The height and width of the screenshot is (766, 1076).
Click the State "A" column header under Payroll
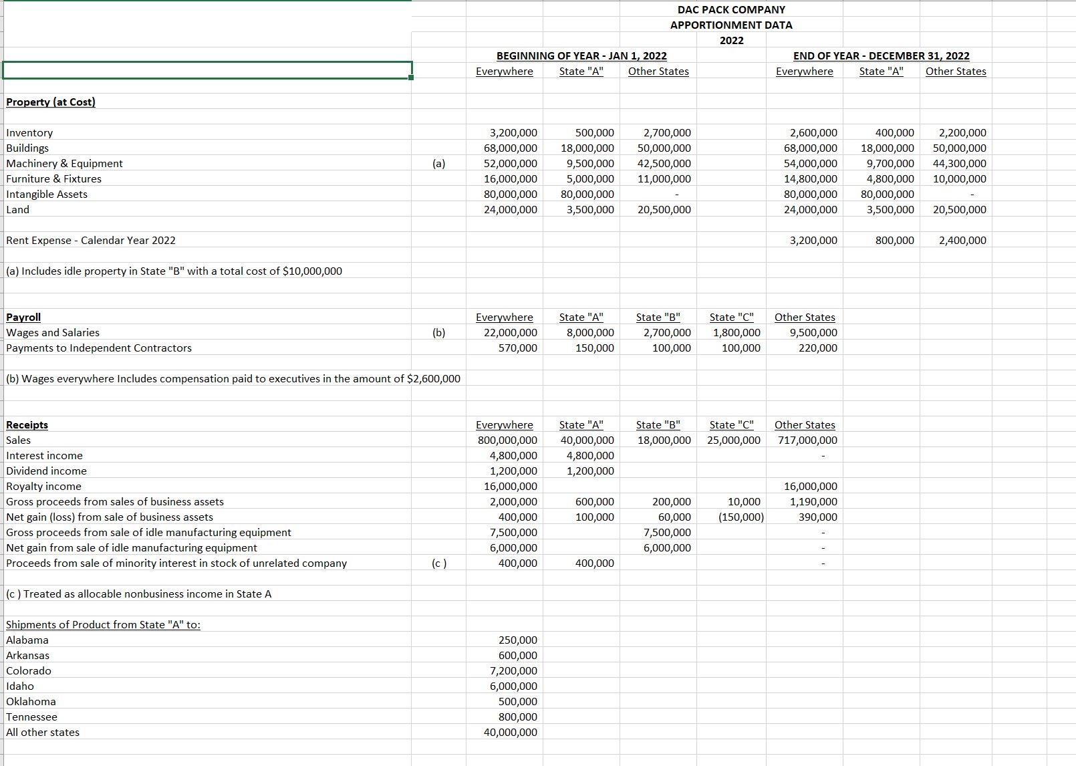pyautogui.click(x=581, y=317)
